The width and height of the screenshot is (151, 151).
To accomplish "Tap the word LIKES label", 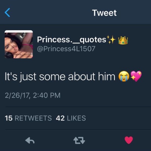I will [76, 118].
